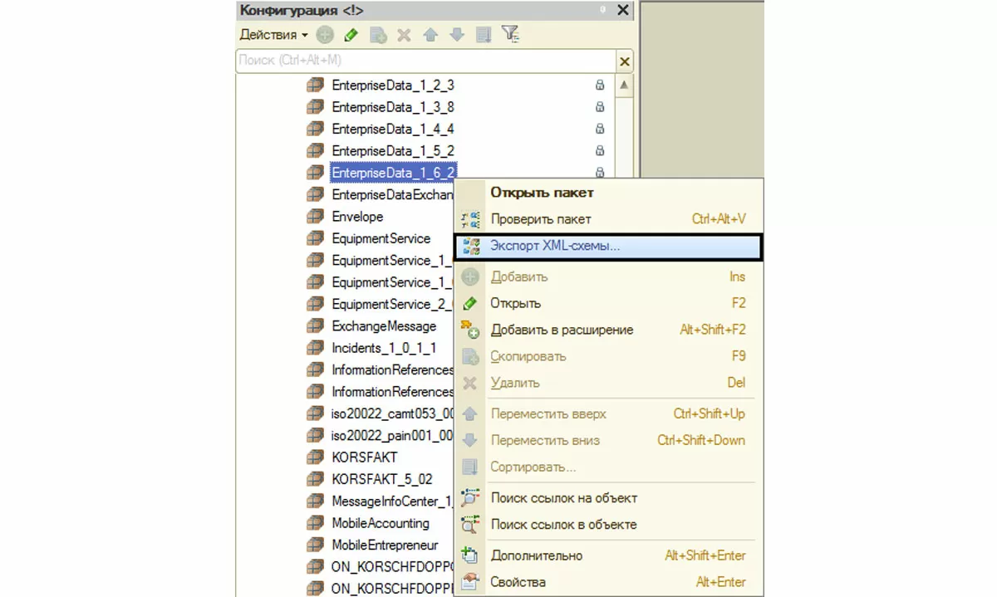The width and height of the screenshot is (997, 597).
Task: Select Добавить в расширение menu entry
Action: (608, 330)
